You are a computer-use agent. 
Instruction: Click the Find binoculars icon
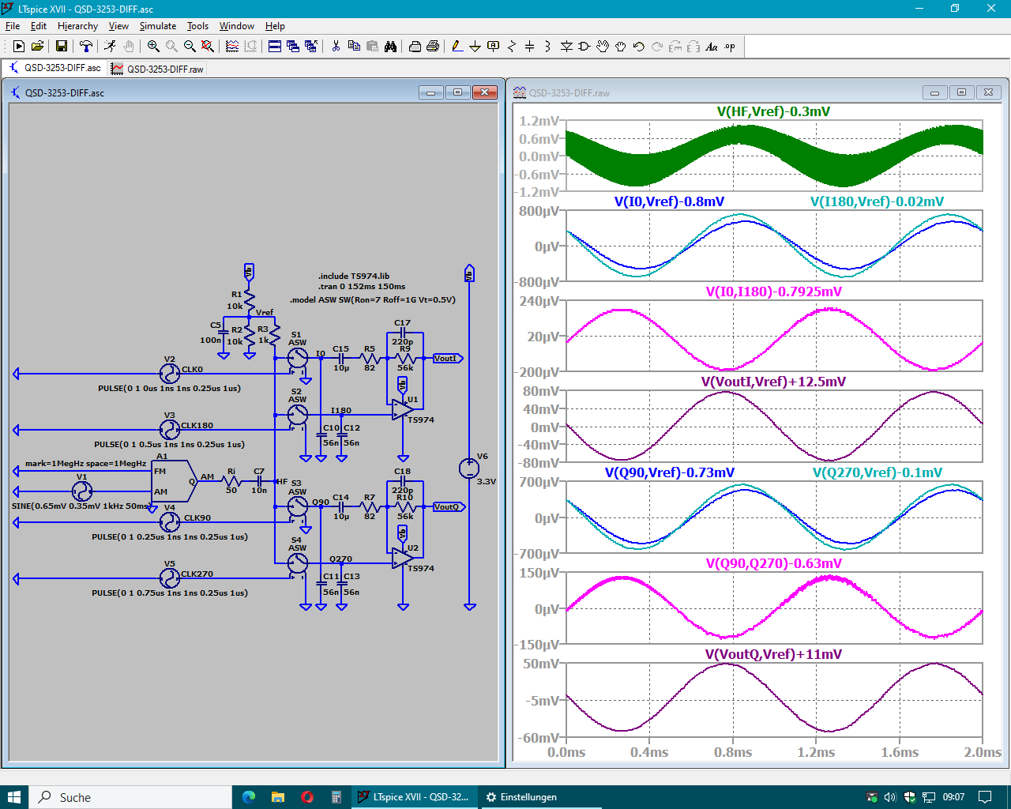coord(390,47)
